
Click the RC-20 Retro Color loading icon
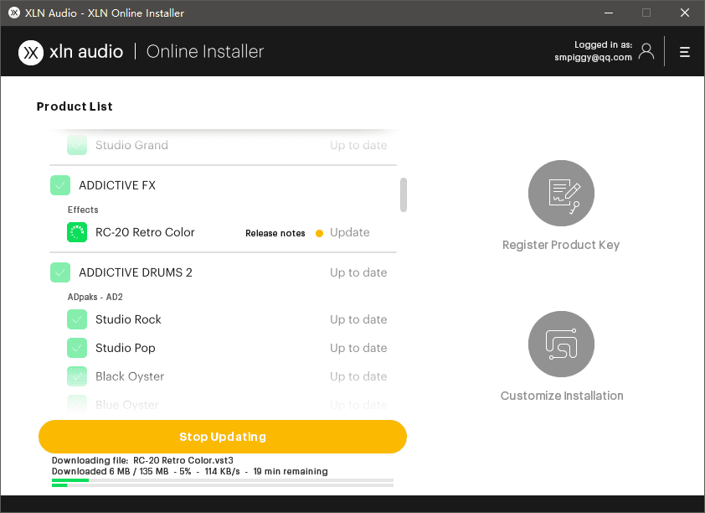[77, 233]
